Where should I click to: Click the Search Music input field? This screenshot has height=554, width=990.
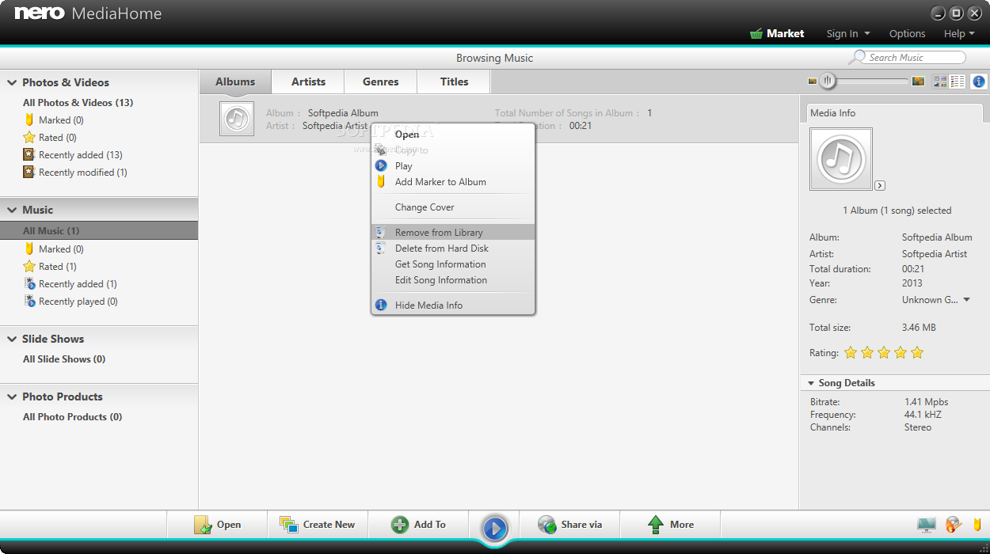tap(915, 57)
